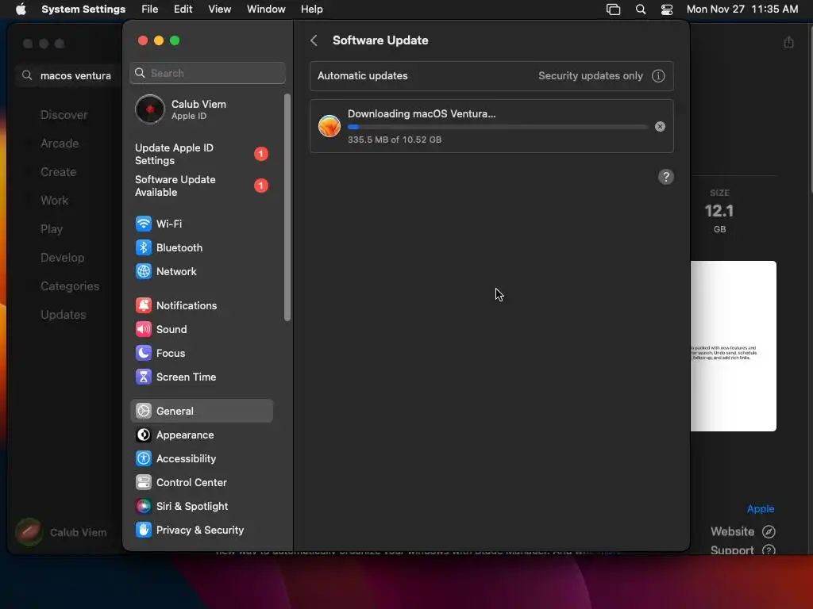Viewport: 813px width, 609px height.
Task: Select Play in App Store sidebar
Action: (52, 229)
